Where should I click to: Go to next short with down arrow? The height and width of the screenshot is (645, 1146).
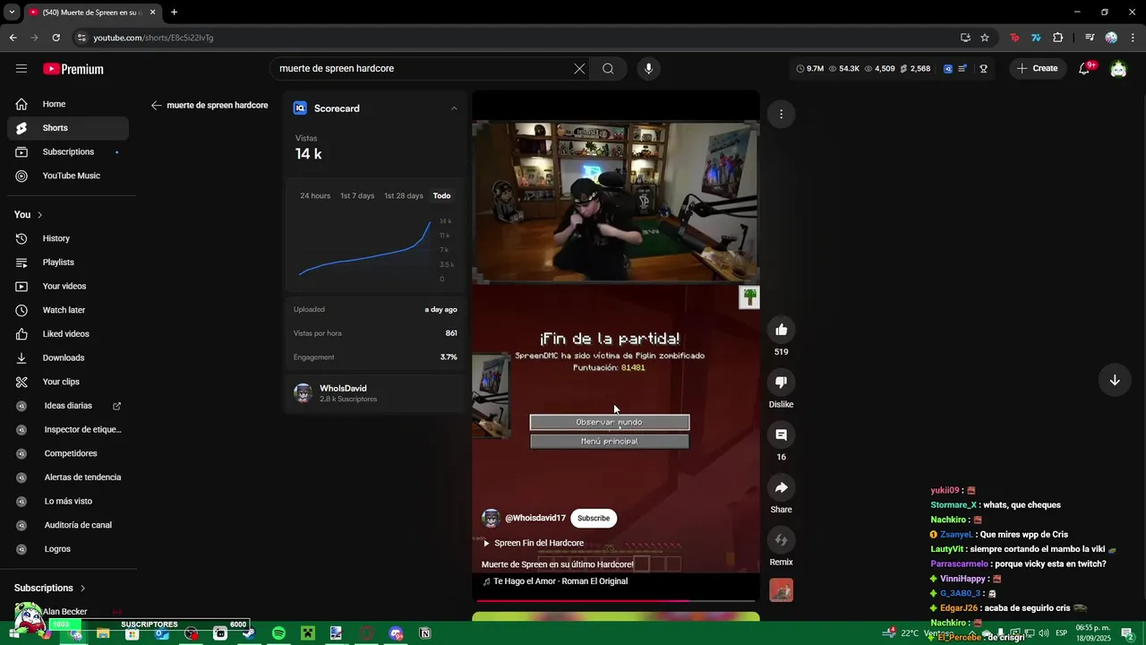click(1115, 380)
